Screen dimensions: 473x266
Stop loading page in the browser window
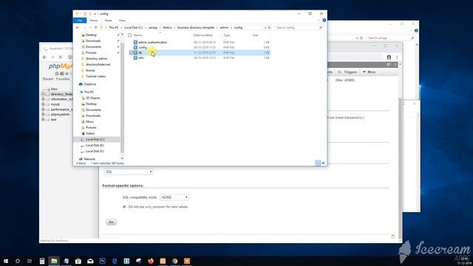point(61,57)
